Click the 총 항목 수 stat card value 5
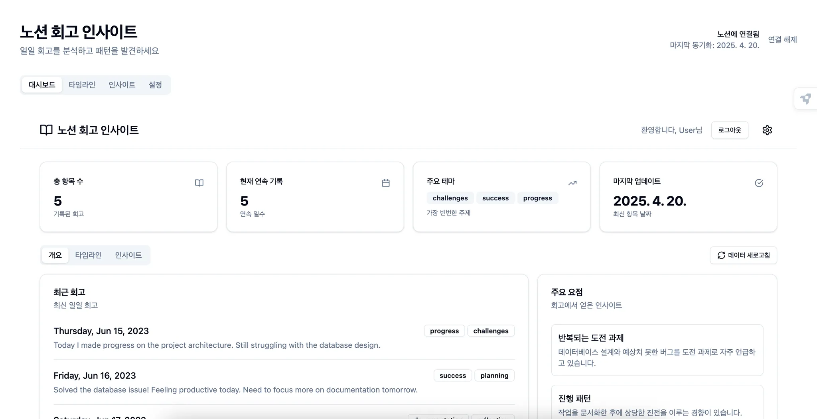 58,201
